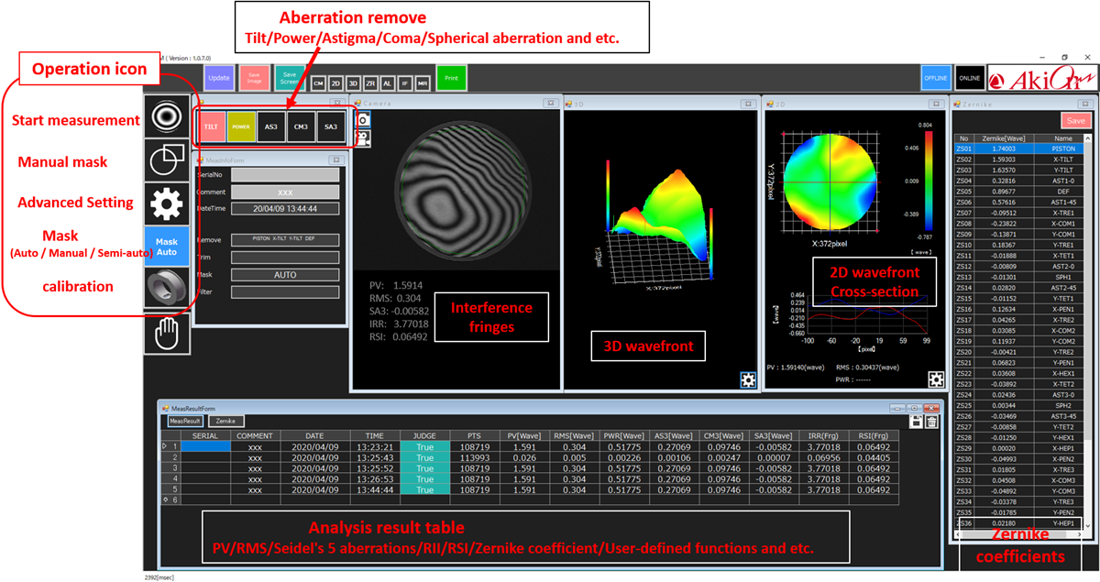Open the Manual mask tool
Viewport: 1100px width, 582px height.
point(167,158)
